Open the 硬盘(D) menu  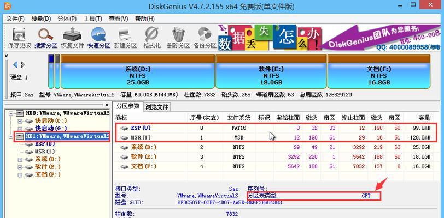click(41, 19)
